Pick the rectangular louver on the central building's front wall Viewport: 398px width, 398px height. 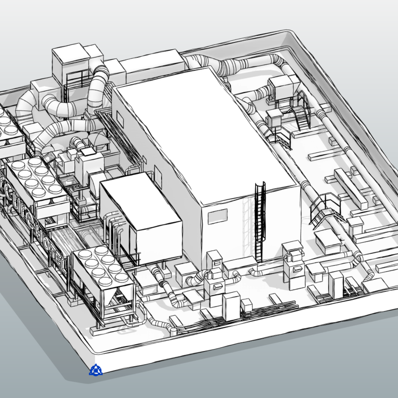[218, 216]
